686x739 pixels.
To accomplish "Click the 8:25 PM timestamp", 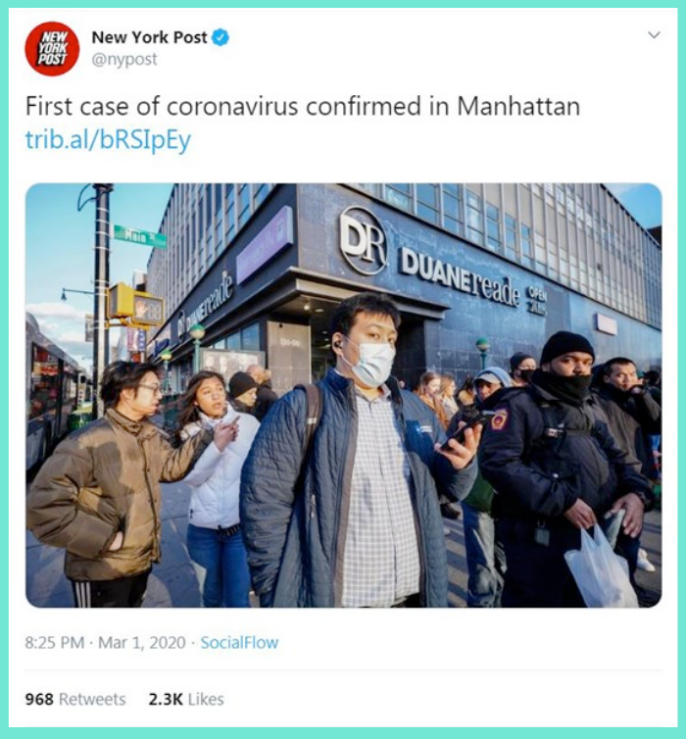I will point(55,642).
